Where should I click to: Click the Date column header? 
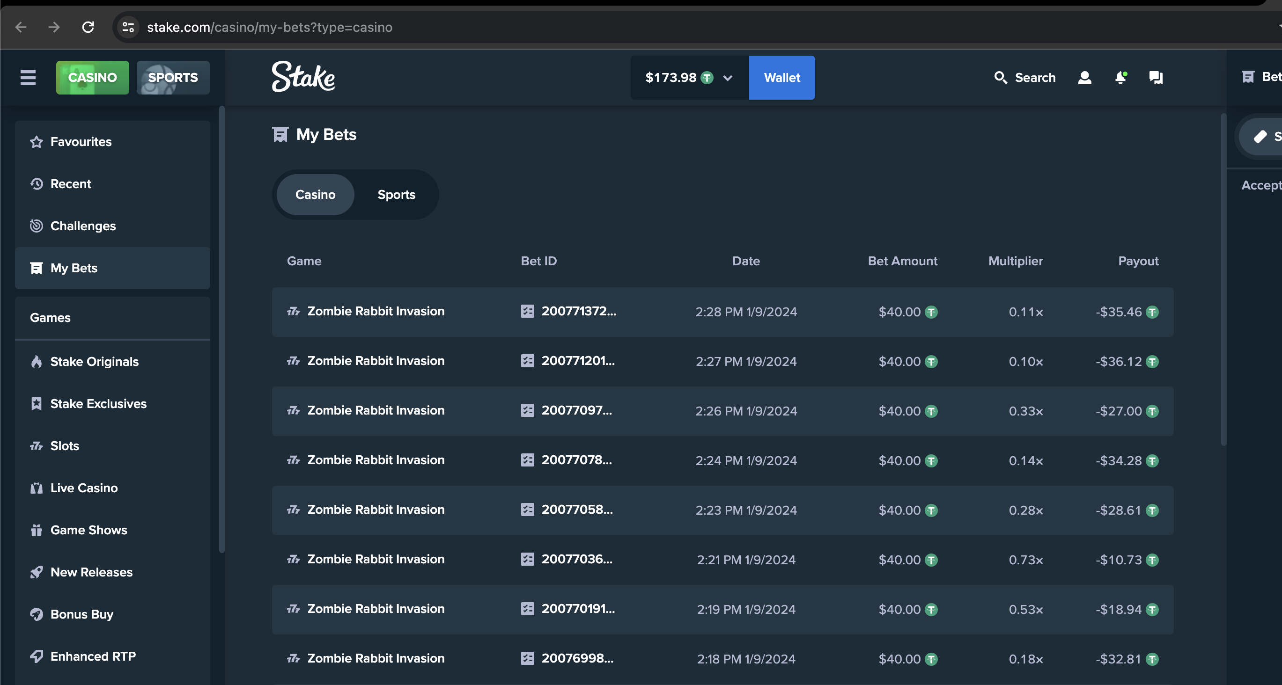[746, 261]
